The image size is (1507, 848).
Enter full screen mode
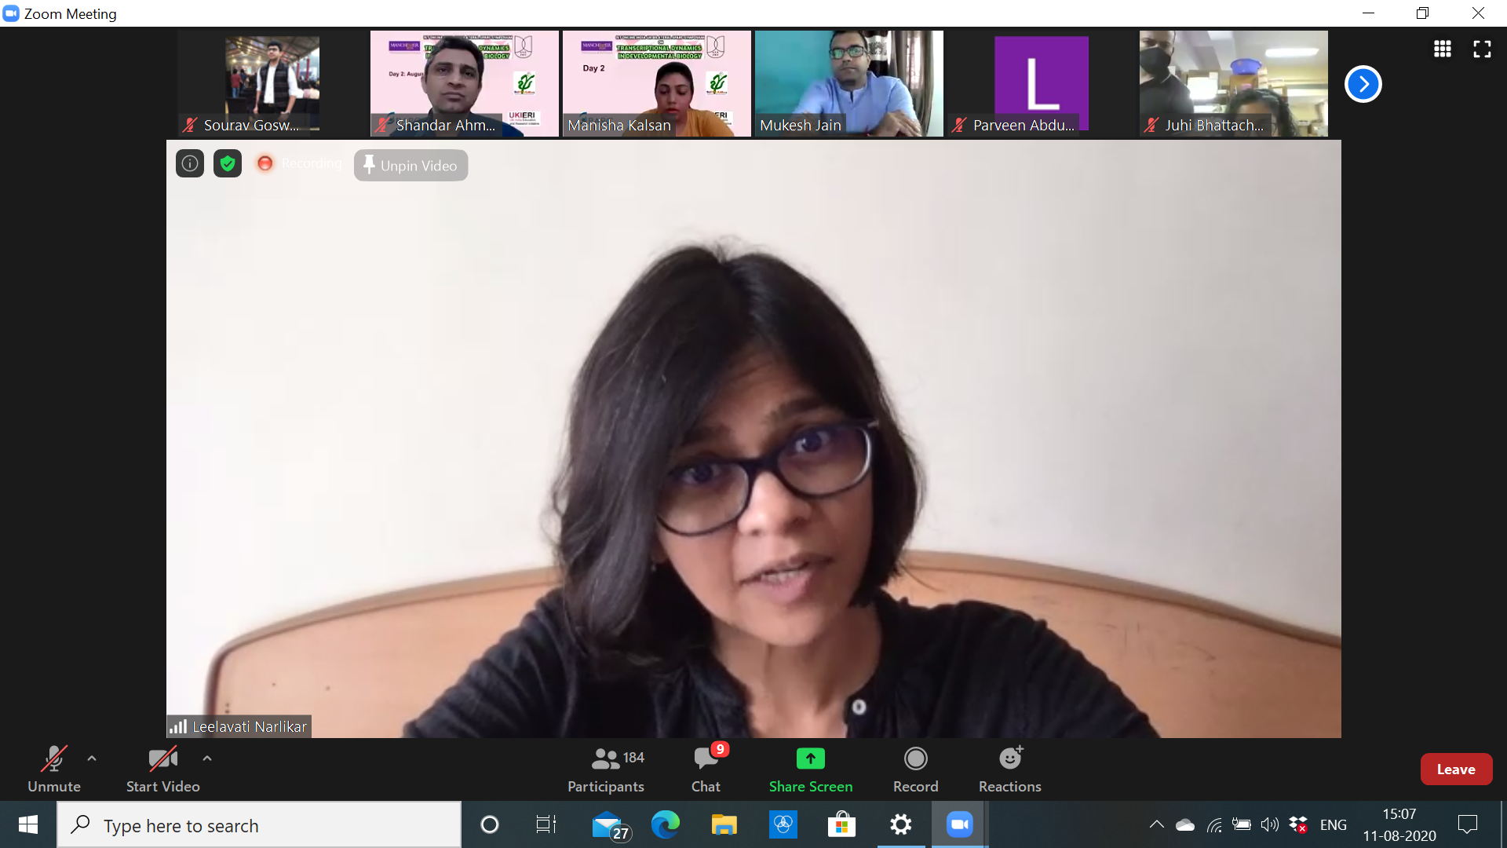1482,49
